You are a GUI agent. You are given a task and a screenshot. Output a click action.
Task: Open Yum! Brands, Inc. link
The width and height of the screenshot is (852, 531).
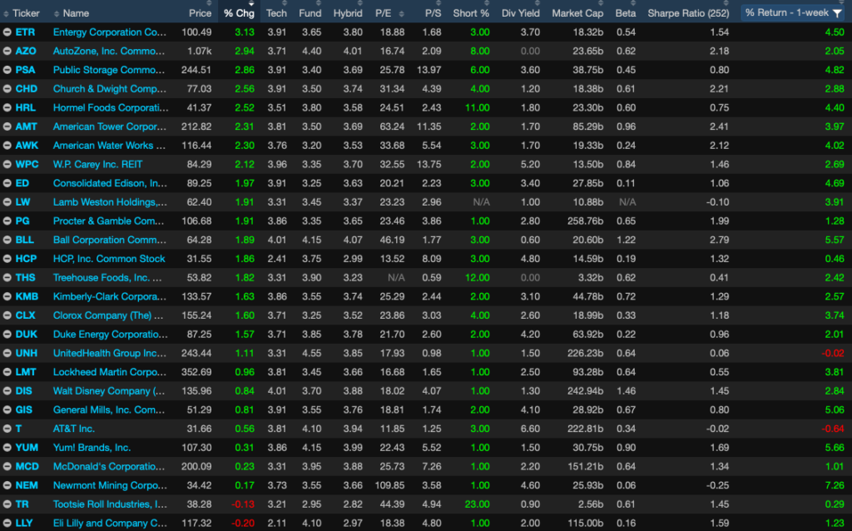pos(92,448)
